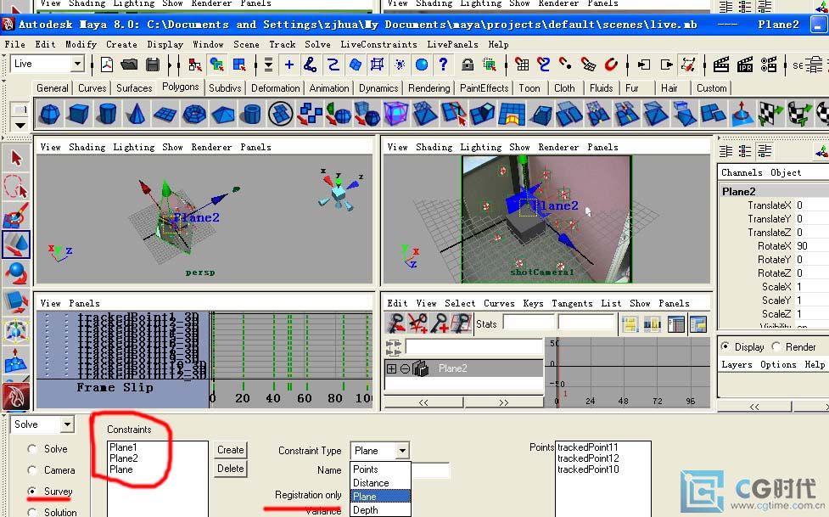Activate the snap to points magnet icon

565,65
